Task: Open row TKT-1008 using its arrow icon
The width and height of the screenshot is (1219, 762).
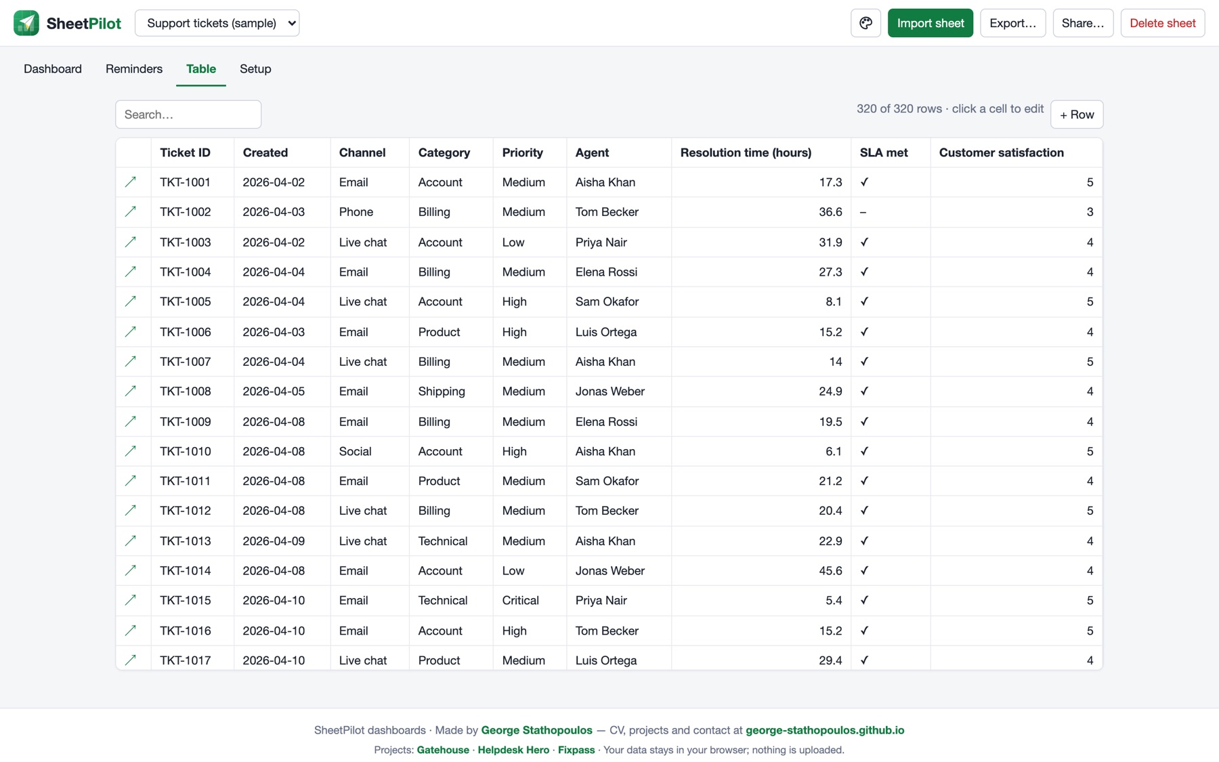Action: pos(131,391)
